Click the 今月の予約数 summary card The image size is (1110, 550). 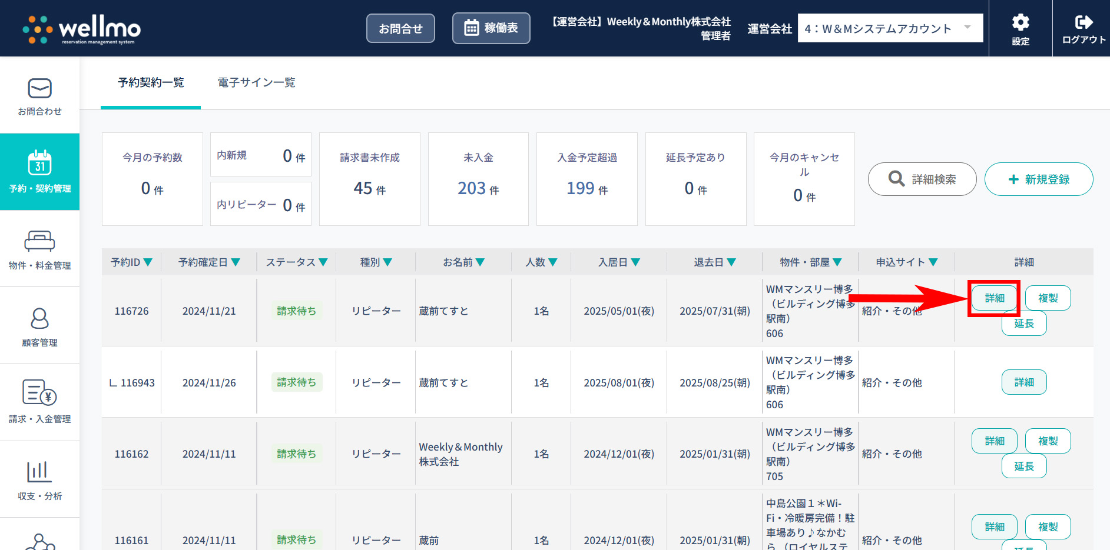tap(153, 179)
